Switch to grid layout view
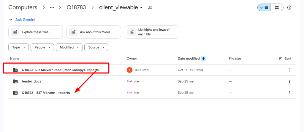This screenshot has height=132, width=304. tap(277, 7)
